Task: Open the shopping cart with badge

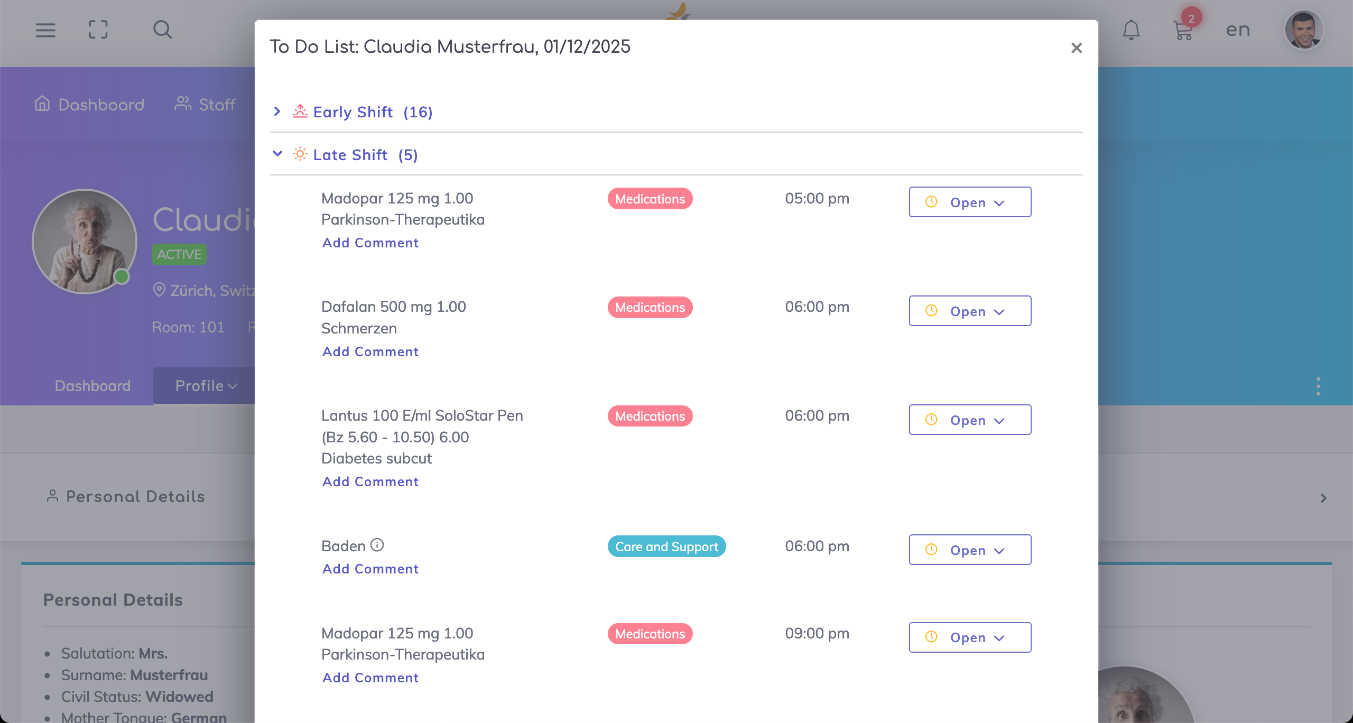Action: click(1183, 30)
